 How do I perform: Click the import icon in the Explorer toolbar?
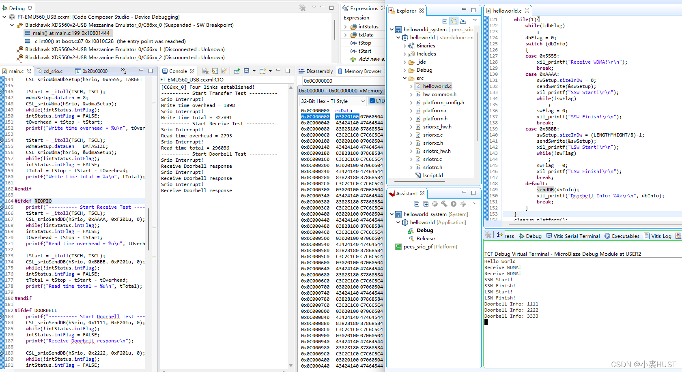[x=463, y=21]
